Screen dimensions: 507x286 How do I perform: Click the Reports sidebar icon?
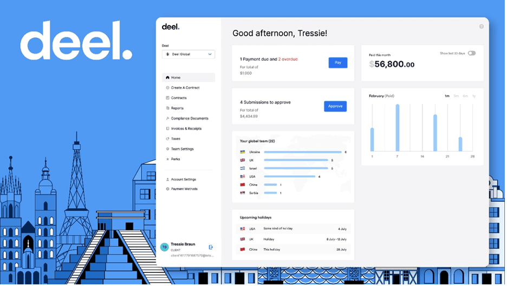point(167,108)
